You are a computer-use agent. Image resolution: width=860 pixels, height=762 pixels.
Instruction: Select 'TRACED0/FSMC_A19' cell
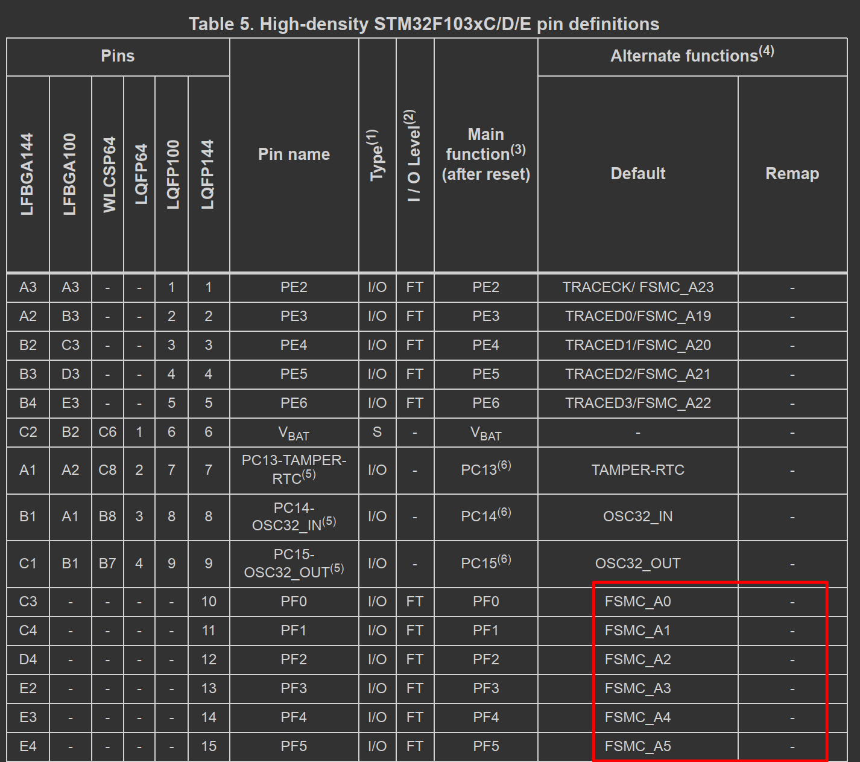tap(638, 316)
